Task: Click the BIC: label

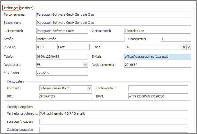Action: tap(10, 96)
